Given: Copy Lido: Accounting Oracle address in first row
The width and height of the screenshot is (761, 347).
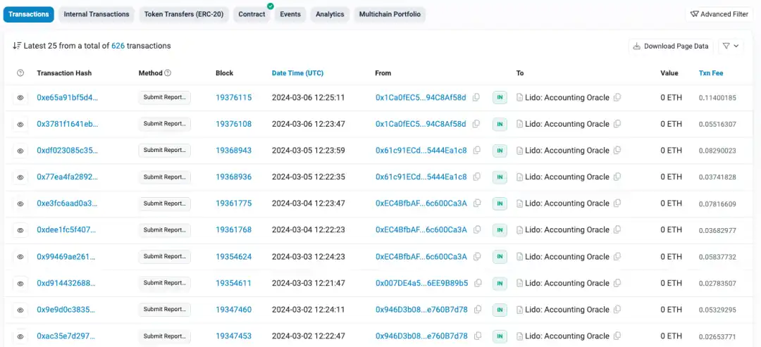Looking at the screenshot, I should 617,98.
